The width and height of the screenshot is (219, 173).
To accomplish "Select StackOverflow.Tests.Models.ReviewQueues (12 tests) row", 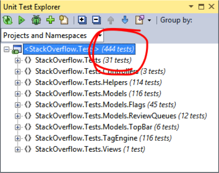I will tap(121, 116).
